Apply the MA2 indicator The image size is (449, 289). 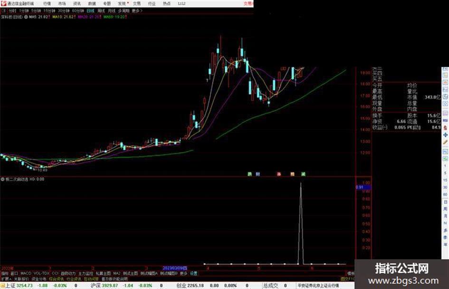[x=117, y=273]
